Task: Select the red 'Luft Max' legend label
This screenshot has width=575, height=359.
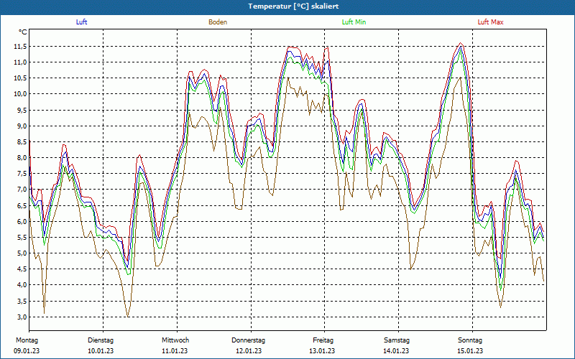Action: (x=490, y=22)
